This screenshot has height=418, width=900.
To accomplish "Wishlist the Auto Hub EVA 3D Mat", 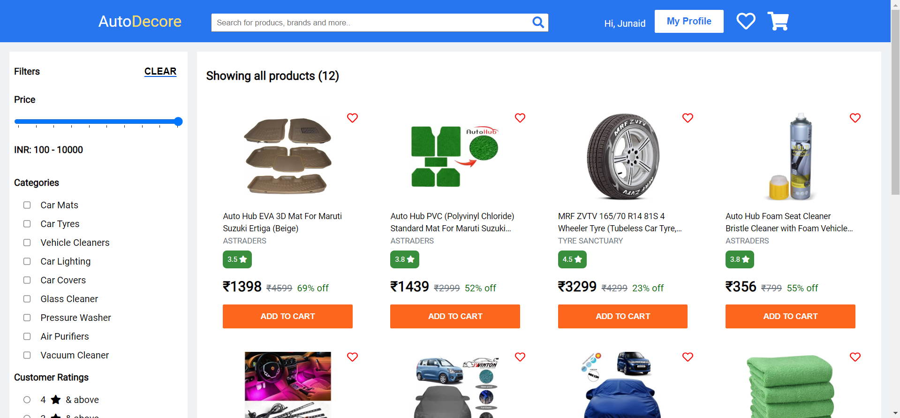I will [352, 118].
